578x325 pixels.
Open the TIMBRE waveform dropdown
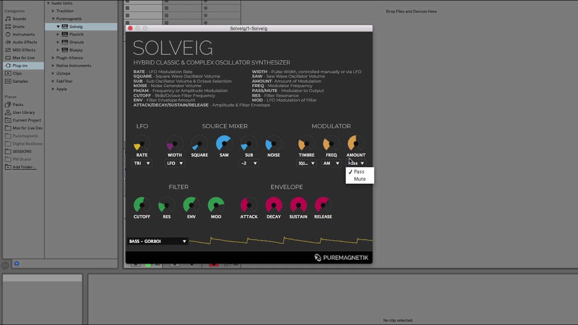[x=306, y=163]
